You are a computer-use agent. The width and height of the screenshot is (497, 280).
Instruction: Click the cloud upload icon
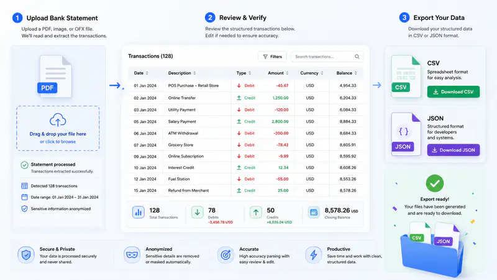tap(58, 120)
